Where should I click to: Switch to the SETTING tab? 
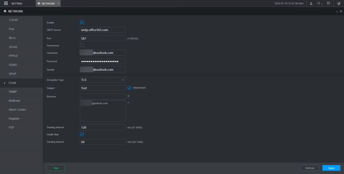pos(17,3)
